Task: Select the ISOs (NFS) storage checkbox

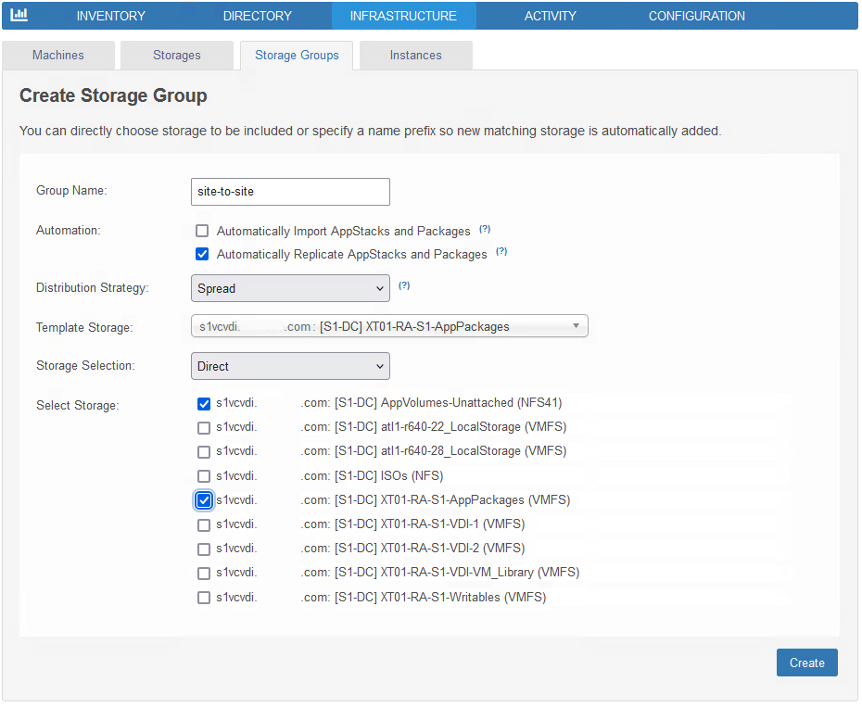Action: pyautogui.click(x=205, y=476)
